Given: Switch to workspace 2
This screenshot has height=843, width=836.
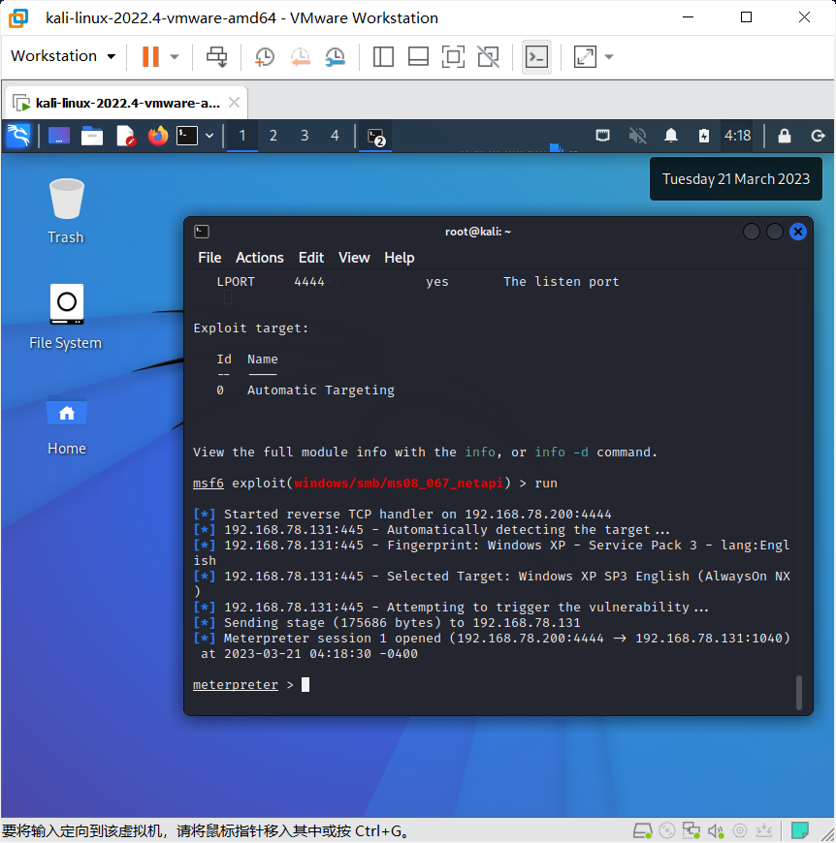Looking at the screenshot, I should click(x=273, y=136).
